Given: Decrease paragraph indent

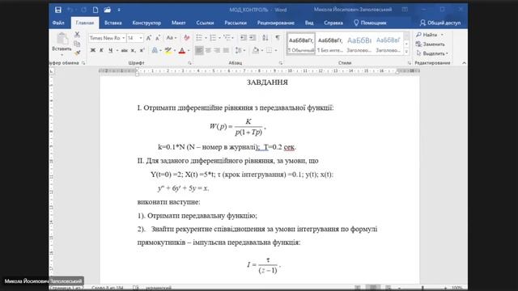Looking at the screenshot, I should (x=244, y=38).
